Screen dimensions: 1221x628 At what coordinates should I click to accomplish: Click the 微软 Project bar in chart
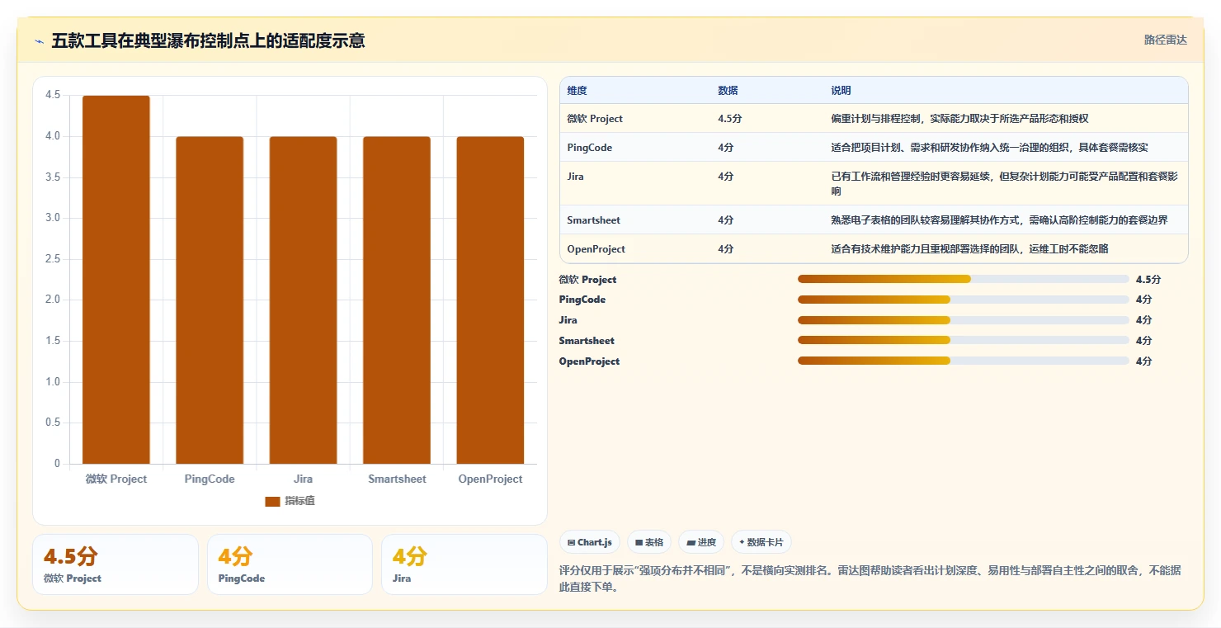point(116,280)
